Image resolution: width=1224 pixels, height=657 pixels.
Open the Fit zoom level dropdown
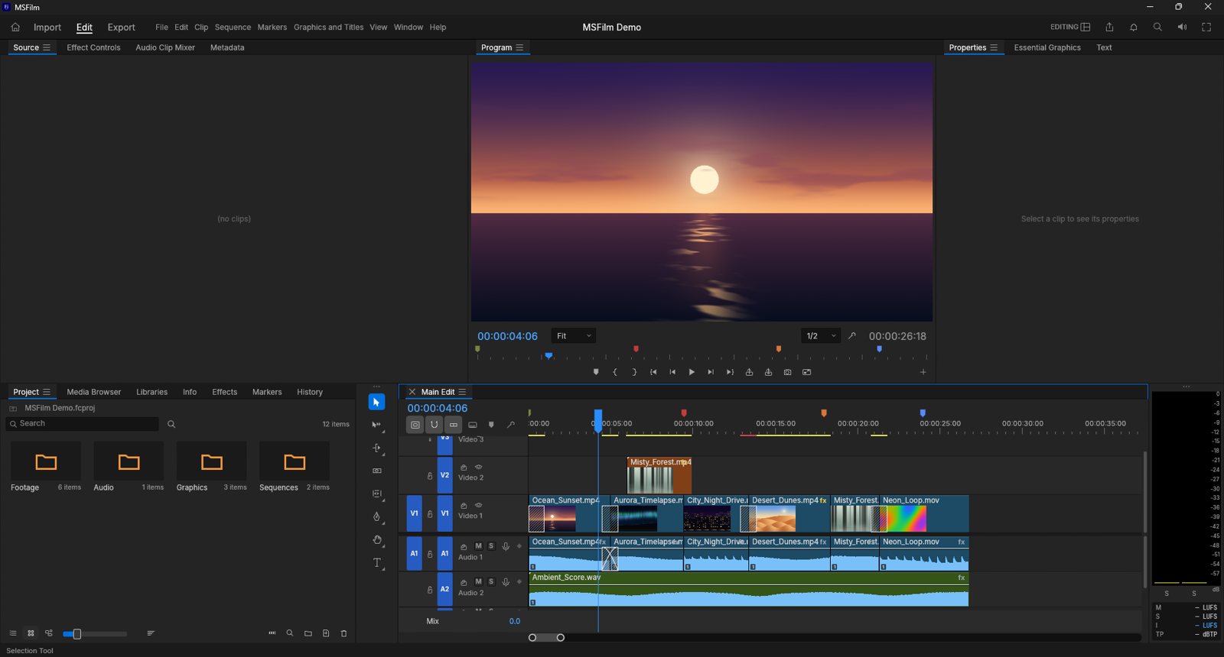(574, 336)
